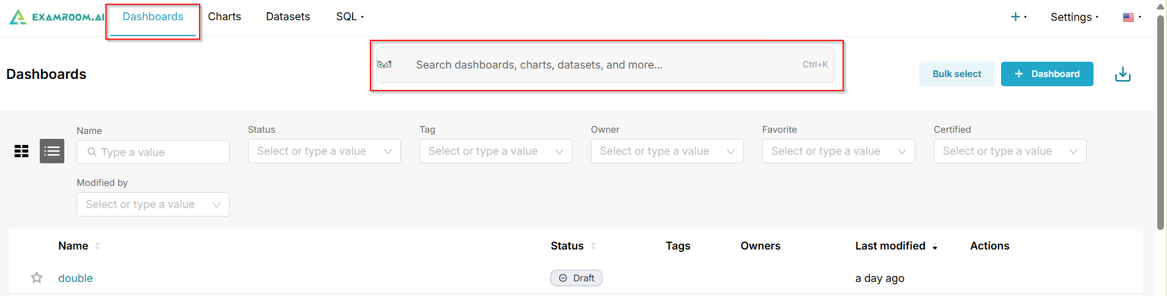Click the ExamRoom.AI logo
This screenshot has width=1167, height=296.
56,17
